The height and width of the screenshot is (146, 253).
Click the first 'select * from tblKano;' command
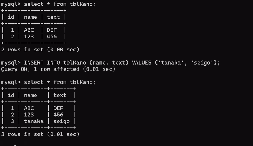(x=60, y=4)
